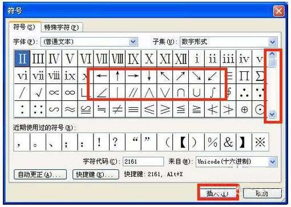Choose the therefore symbol ∴

[244, 92]
